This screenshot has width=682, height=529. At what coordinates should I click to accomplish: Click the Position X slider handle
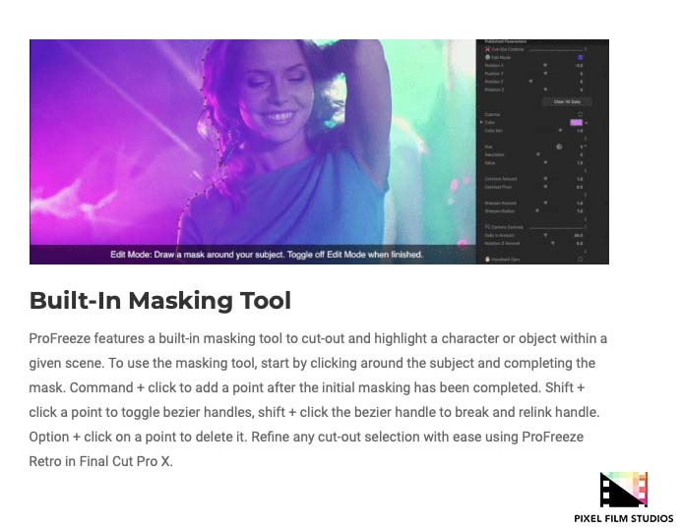pos(545,65)
